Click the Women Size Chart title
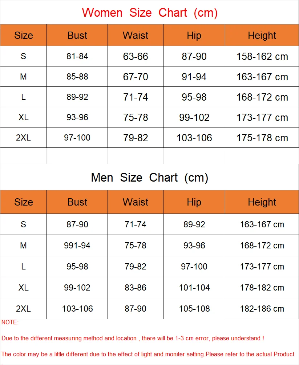Screen dimensions: 299x365 (x=150, y=13)
